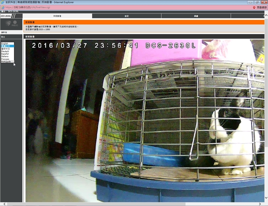This screenshot has height=206, width=268.
Task: Click the Internet Explorer page icon in the address bar
Action: pyautogui.click(x=3, y=7)
